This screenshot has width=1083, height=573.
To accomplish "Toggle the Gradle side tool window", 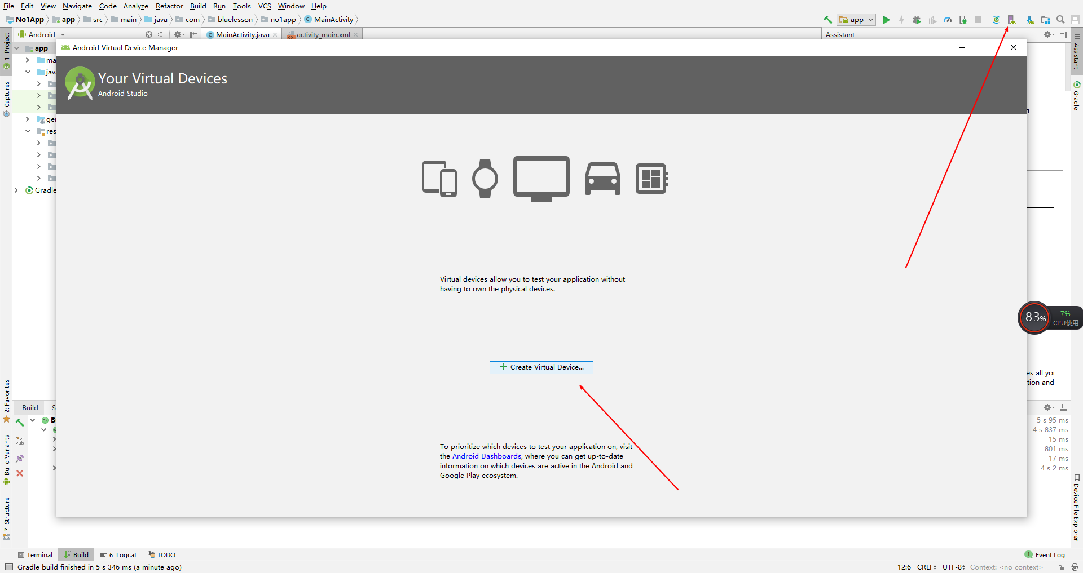I will 1076,95.
